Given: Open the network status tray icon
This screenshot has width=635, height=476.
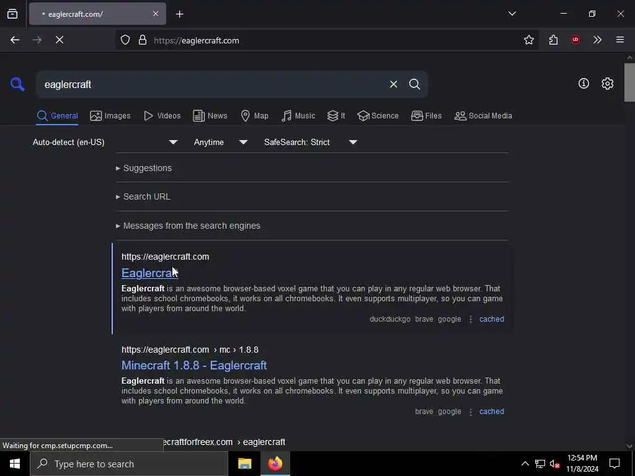Looking at the screenshot, I should click(540, 464).
